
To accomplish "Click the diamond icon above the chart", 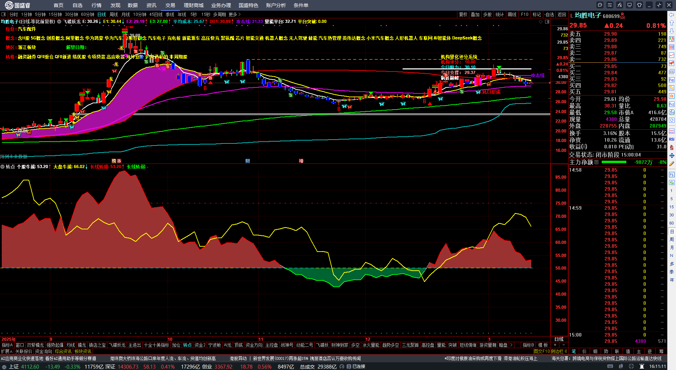I will coord(541,22).
